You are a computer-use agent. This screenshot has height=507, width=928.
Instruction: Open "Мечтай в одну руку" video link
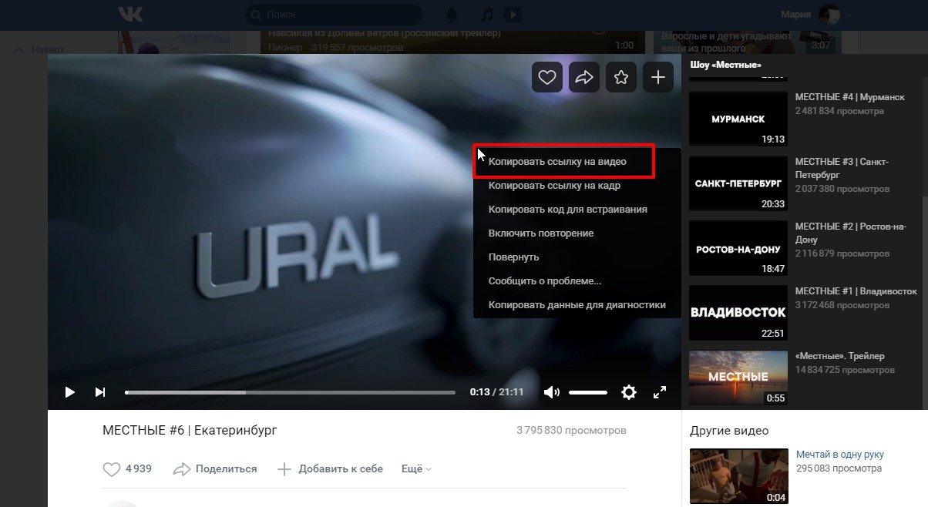click(840, 455)
